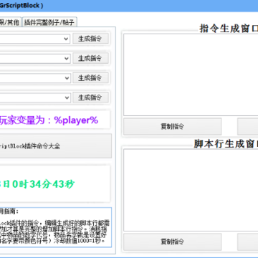
Task: Click the GrScriptBlock title bar text
Action: (x=21, y=6)
